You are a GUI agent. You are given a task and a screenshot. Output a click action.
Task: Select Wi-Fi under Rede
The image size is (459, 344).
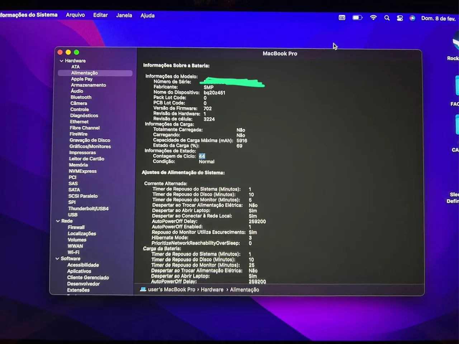(x=74, y=252)
